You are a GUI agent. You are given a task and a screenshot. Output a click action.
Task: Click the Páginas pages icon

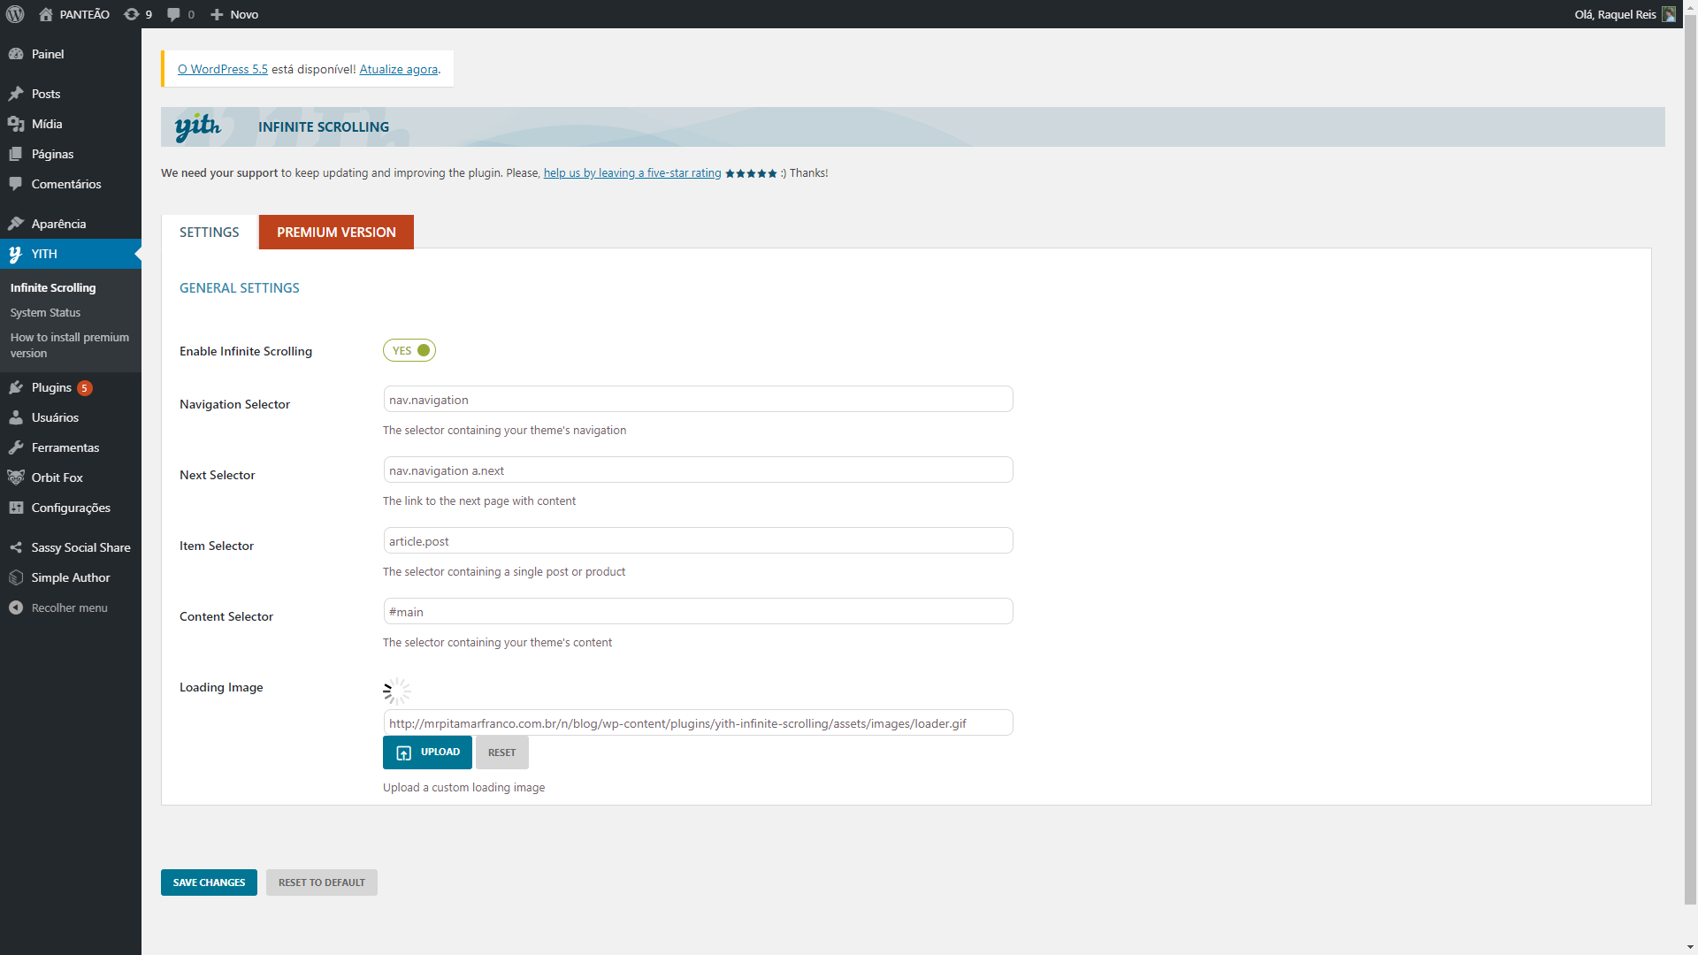click(x=16, y=154)
